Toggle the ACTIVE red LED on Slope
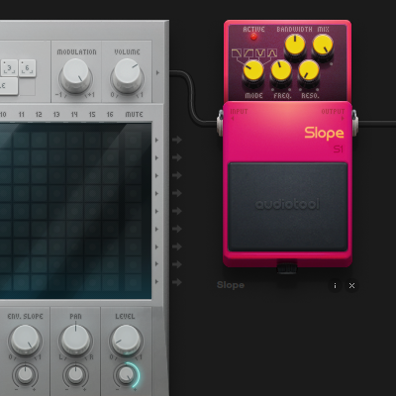The height and width of the screenshot is (396, 396). pos(253,37)
